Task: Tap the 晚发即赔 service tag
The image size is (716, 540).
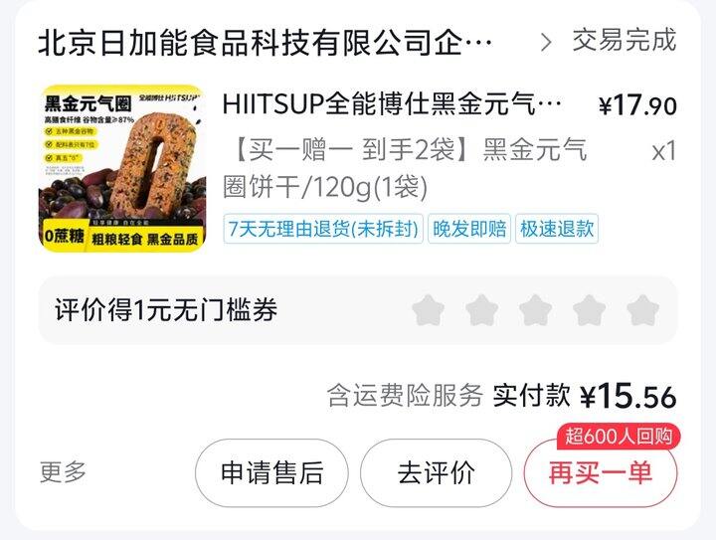Action: [x=469, y=229]
